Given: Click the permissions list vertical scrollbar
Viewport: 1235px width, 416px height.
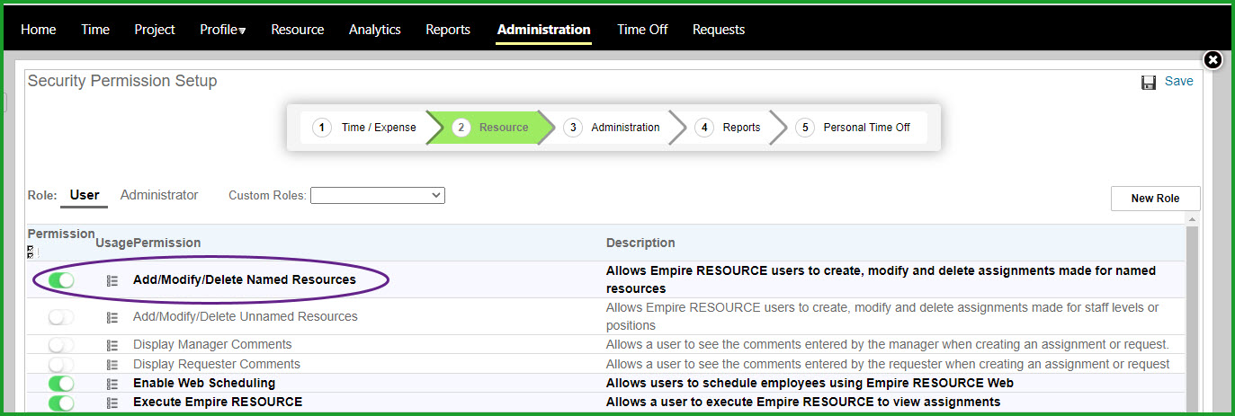Looking at the screenshot, I should click(1193, 314).
